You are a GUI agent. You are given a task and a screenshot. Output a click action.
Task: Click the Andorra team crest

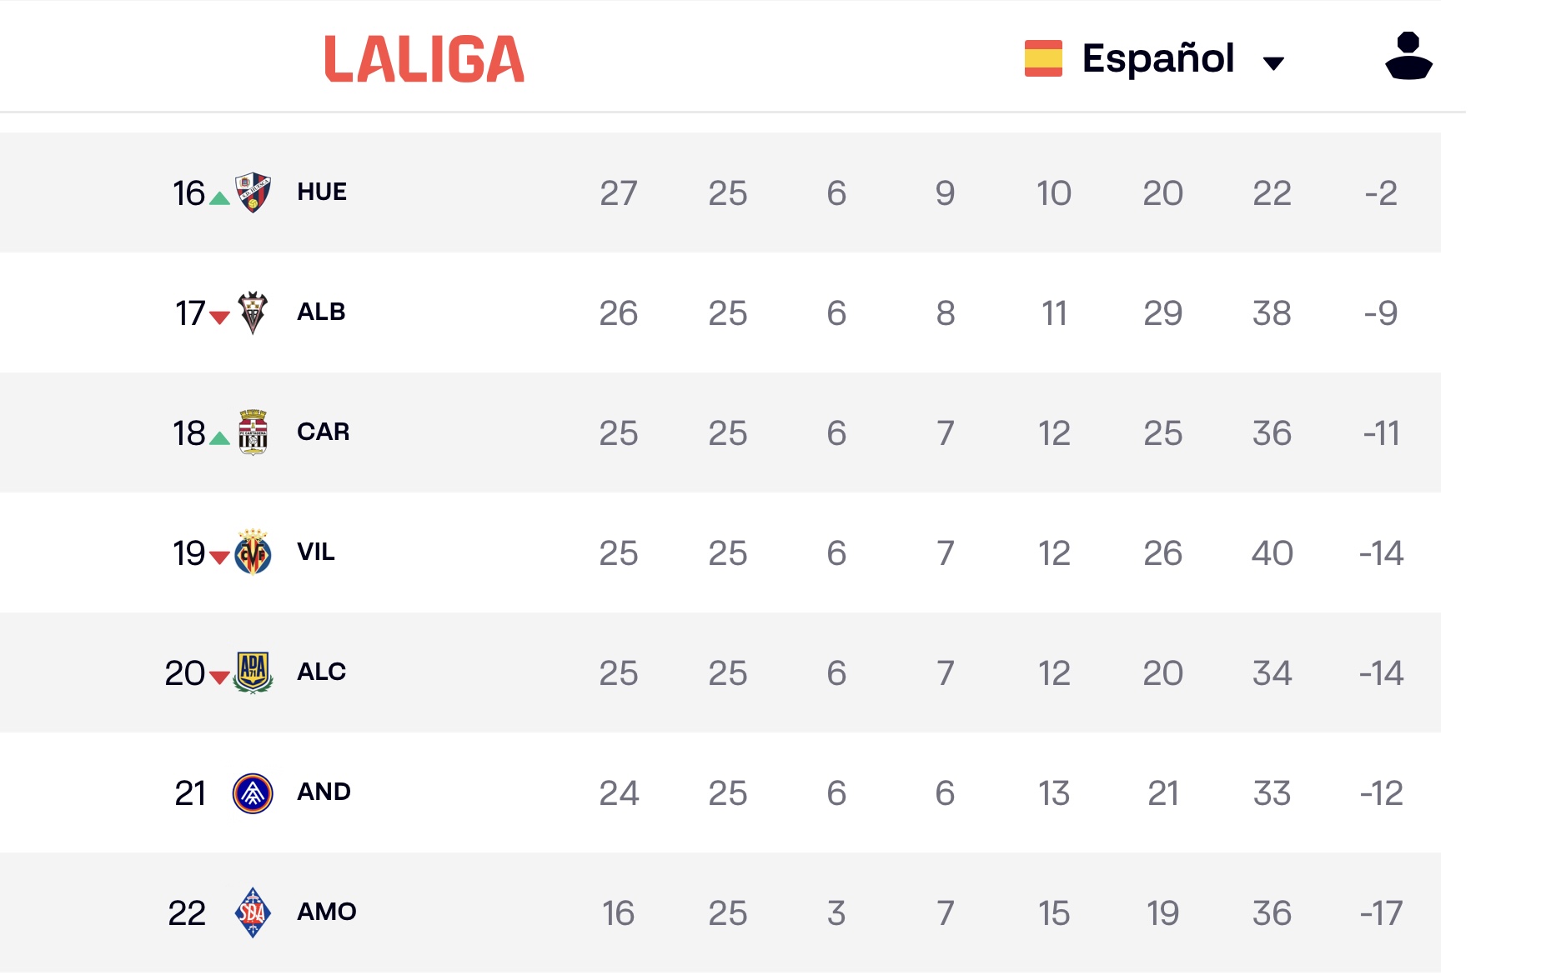click(253, 793)
